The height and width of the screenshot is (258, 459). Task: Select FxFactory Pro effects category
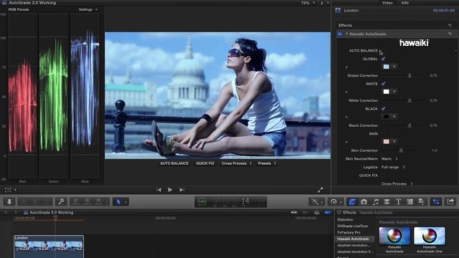pos(349,232)
